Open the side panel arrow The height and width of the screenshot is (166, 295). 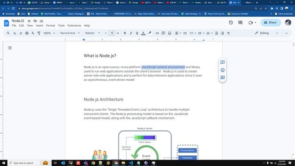pos(293,154)
